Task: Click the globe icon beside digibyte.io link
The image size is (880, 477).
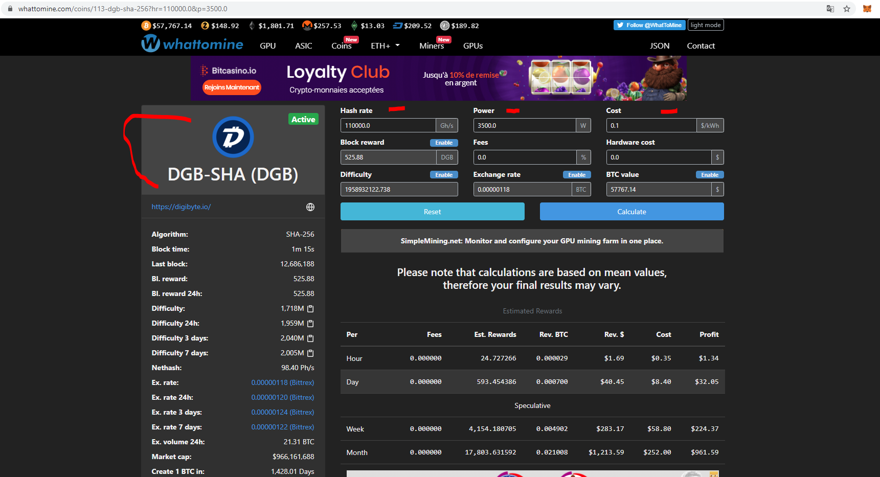Action: tap(310, 207)
